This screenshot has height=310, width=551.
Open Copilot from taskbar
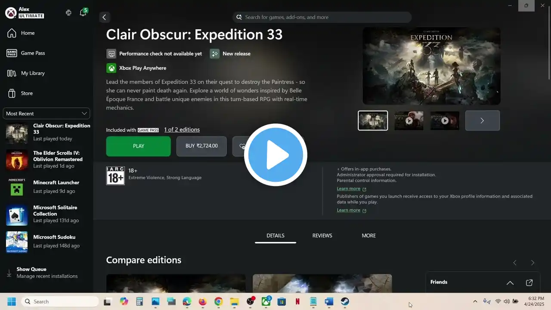pyautogui.click(x=124, y=302)
